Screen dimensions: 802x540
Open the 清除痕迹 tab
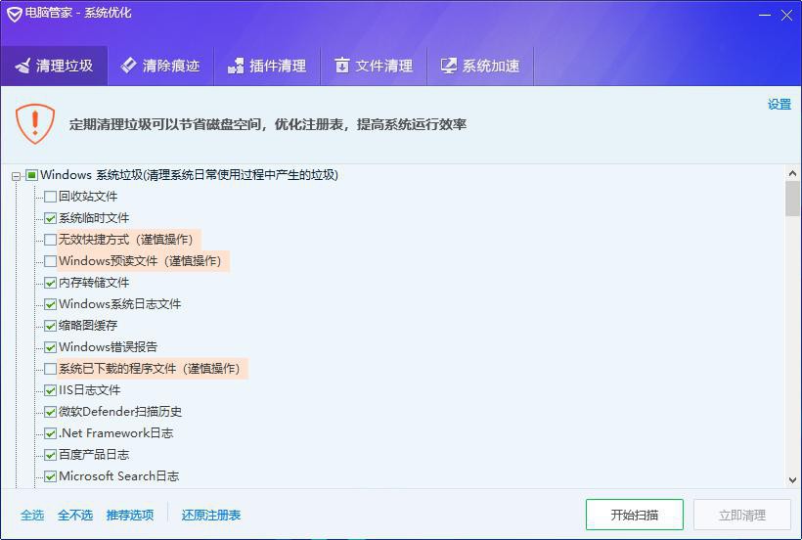point(160,66)
